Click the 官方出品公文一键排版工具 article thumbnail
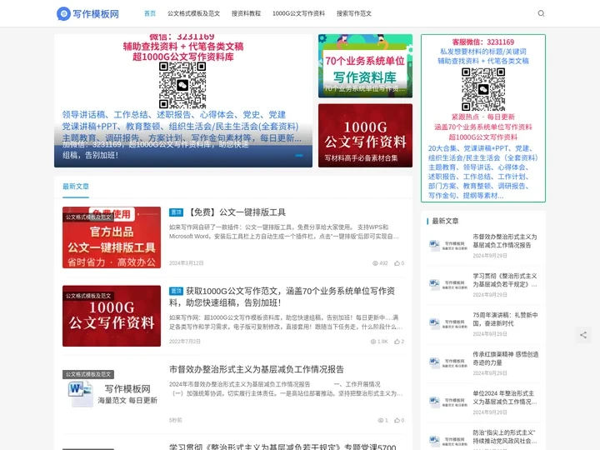The width and height of the screenshot is (600, 450). pyautogui.click(x=112, y=237)
